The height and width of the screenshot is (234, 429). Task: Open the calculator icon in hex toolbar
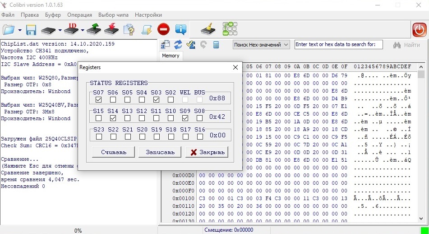(x=216, y=45)
